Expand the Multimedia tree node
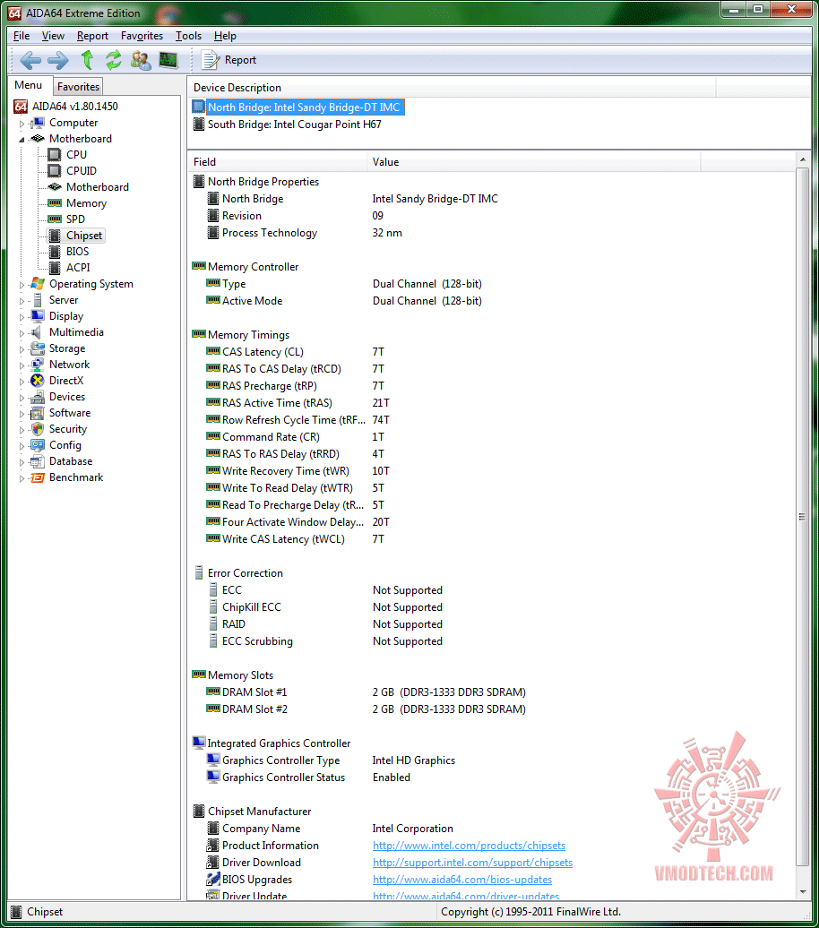819x928 pixels. click(x=22, y=333)
